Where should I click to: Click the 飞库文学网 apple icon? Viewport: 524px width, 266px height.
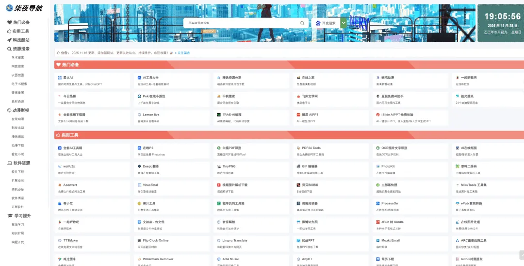298,96
